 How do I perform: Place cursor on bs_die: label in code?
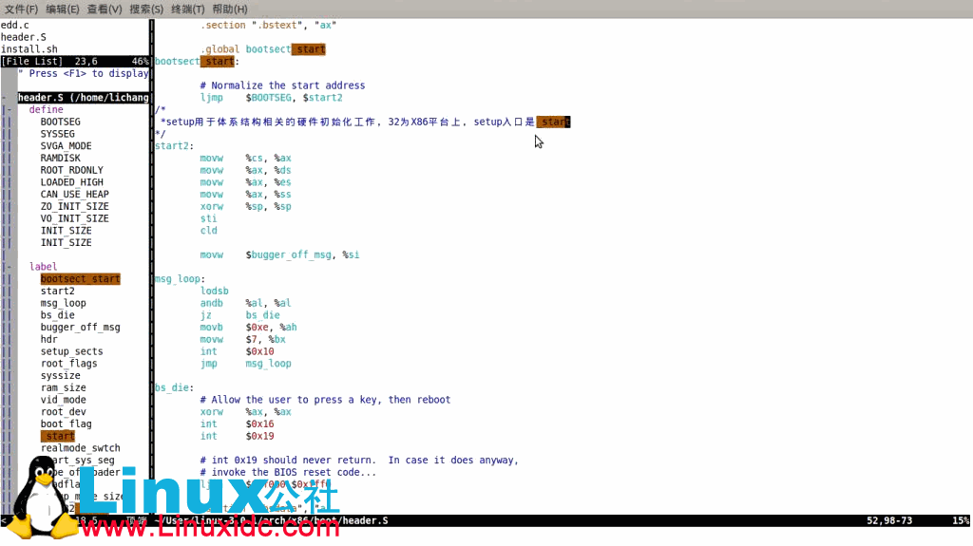[x=175, y=387]
